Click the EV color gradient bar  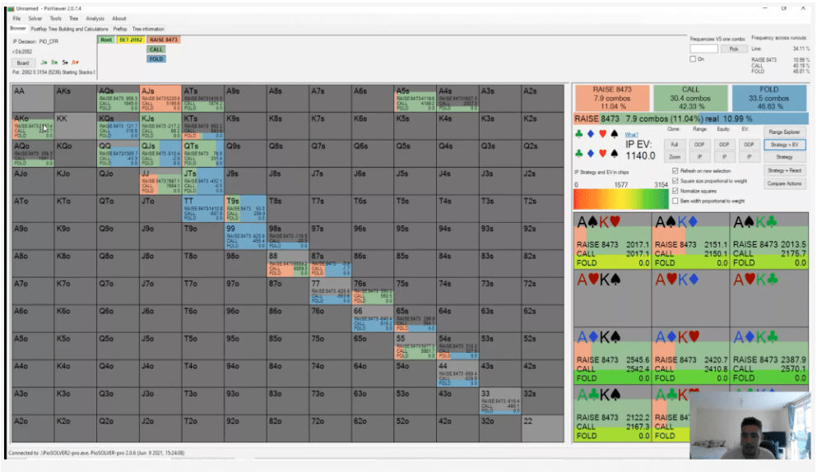620,198
